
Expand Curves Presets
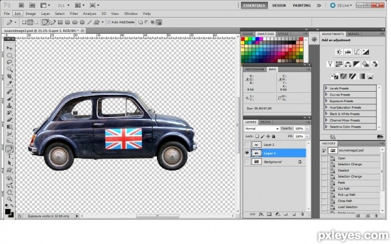[326, 94]
